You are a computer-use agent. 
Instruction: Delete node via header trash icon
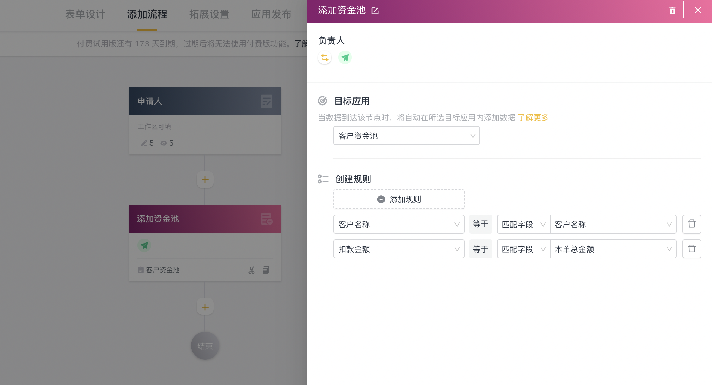(673, 11)
